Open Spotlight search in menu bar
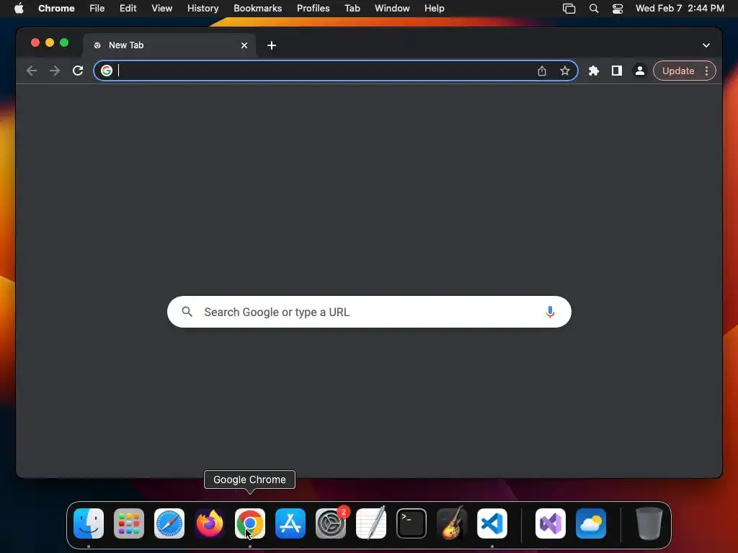 click(x=594, y=8)
